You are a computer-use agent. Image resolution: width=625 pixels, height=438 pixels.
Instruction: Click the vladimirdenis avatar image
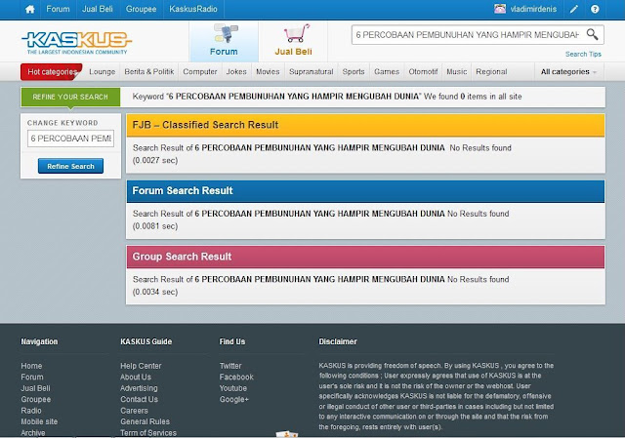point(500,9)
